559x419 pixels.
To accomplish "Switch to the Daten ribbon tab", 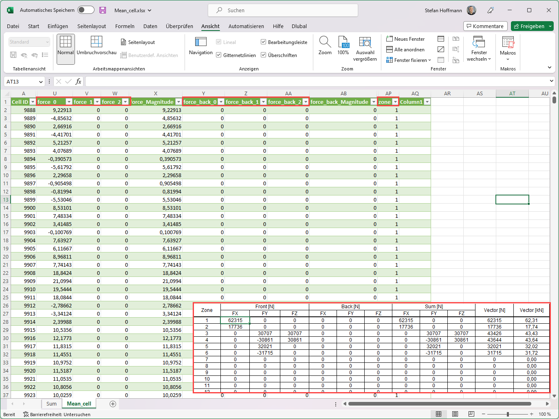I will pos(150,26).
